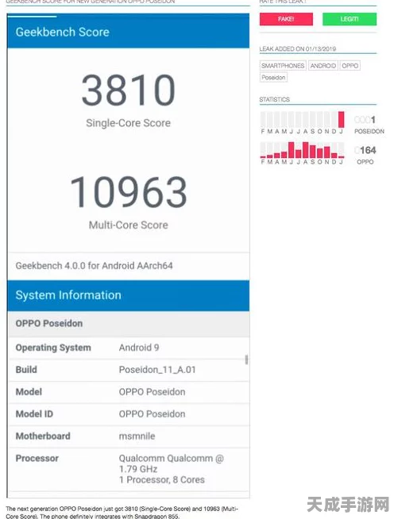Viewport: 394px width, 519px height.
Task: Click the Poseidon statistics bar chart
Action: point(302,120)
